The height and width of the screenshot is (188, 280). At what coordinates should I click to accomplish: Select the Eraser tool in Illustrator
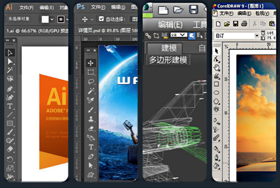[x=10, y=149]
